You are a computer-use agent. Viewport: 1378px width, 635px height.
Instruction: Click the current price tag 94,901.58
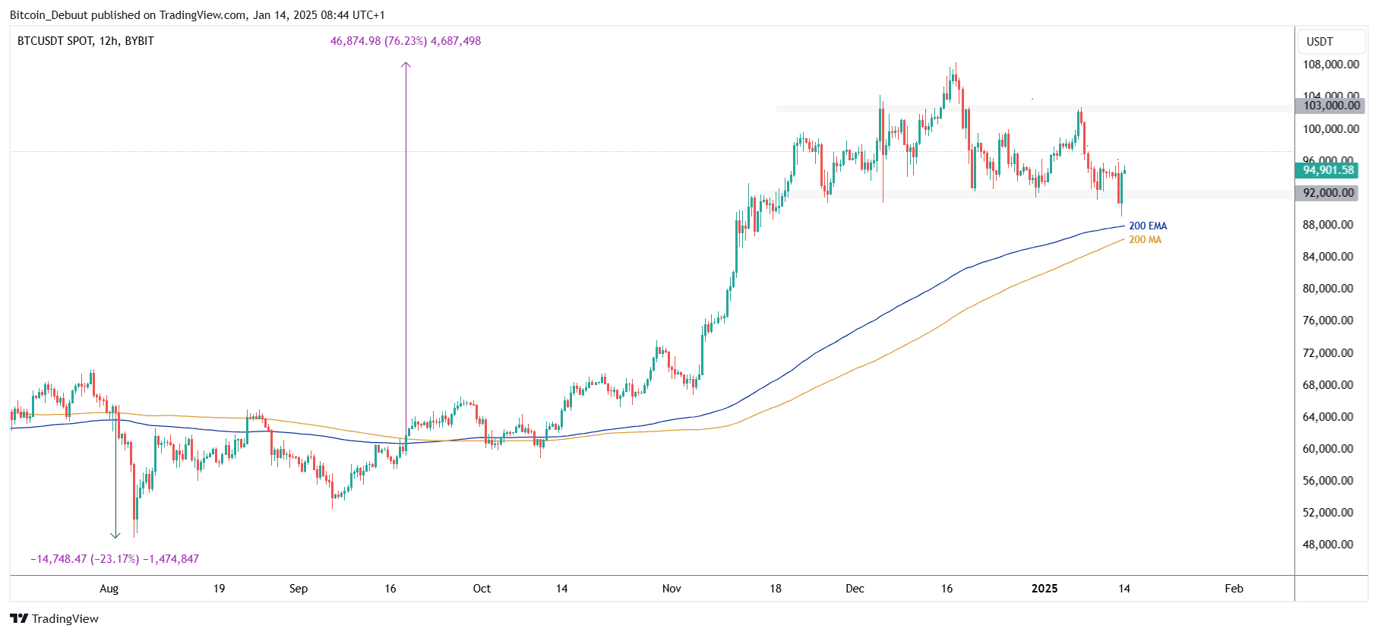(1328, 170)
